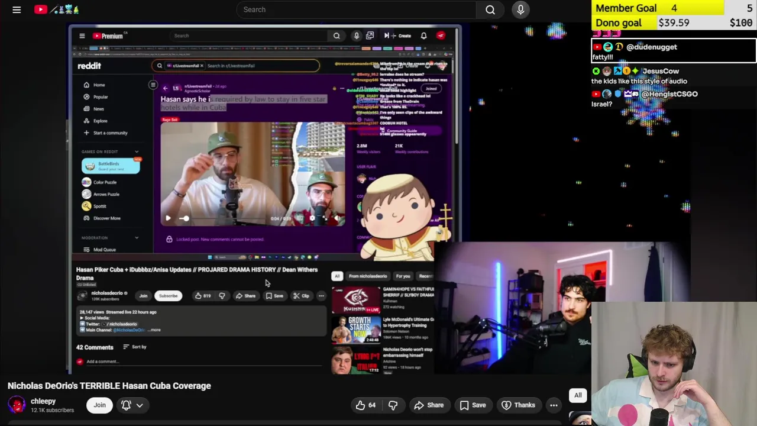Viewport: 757px width, 426px height.
Task: Open Mod Queue in reddit sidebar
Action: click(x=99, y=250)
